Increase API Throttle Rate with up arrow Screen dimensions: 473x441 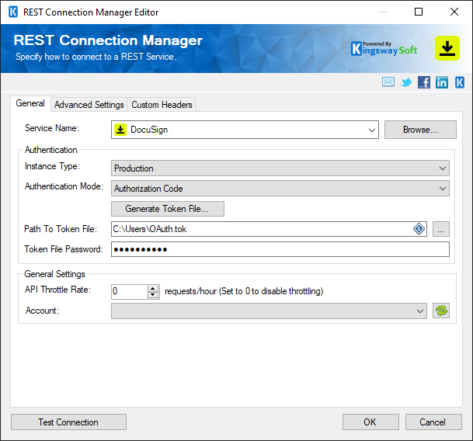pos(153,288)
